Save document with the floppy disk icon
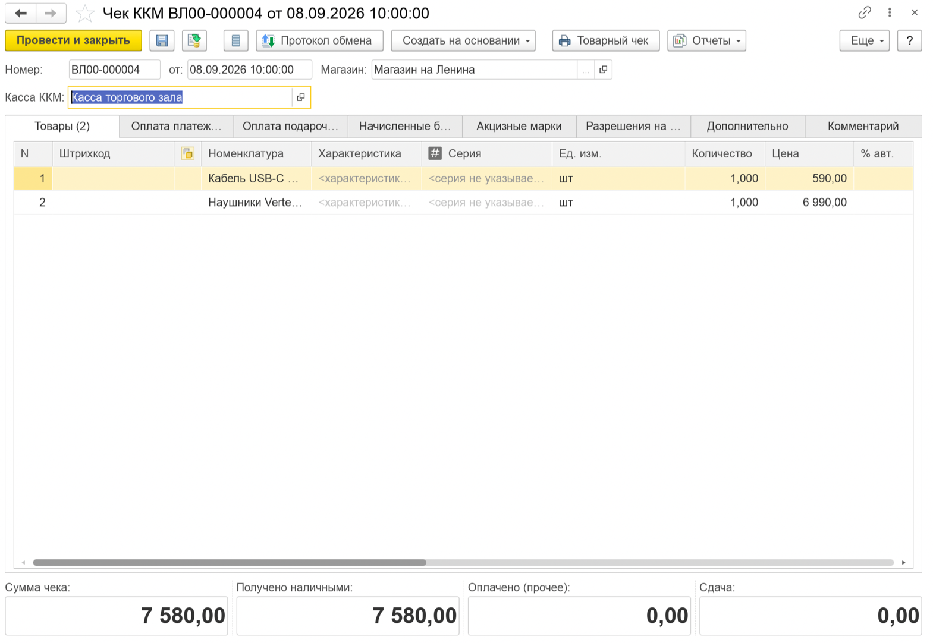This screenshot has height=643, width=933. pos(162,40)
